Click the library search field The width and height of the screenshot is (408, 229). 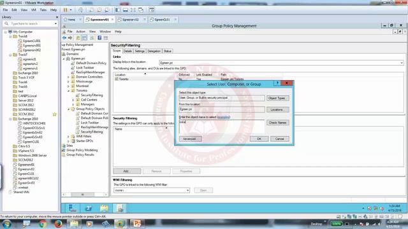pyautogui.click(x=30, y=24)
